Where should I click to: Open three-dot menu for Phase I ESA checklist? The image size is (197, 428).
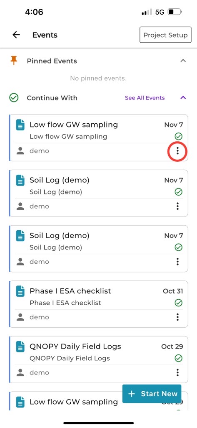tap(177, 317)
